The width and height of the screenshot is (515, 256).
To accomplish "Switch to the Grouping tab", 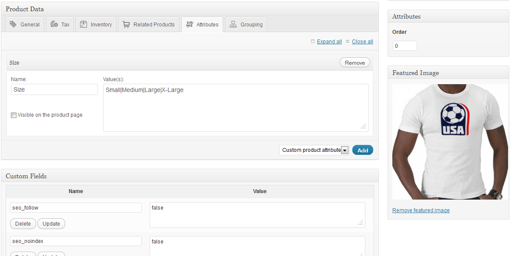I will click(x=251, y=24).
